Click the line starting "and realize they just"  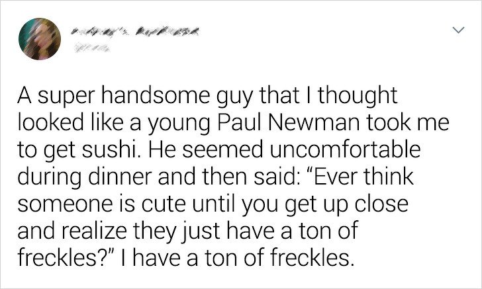tap(188, 231)
